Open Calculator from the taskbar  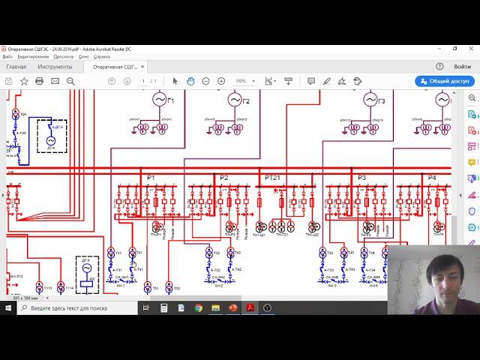tap(163, 308)
